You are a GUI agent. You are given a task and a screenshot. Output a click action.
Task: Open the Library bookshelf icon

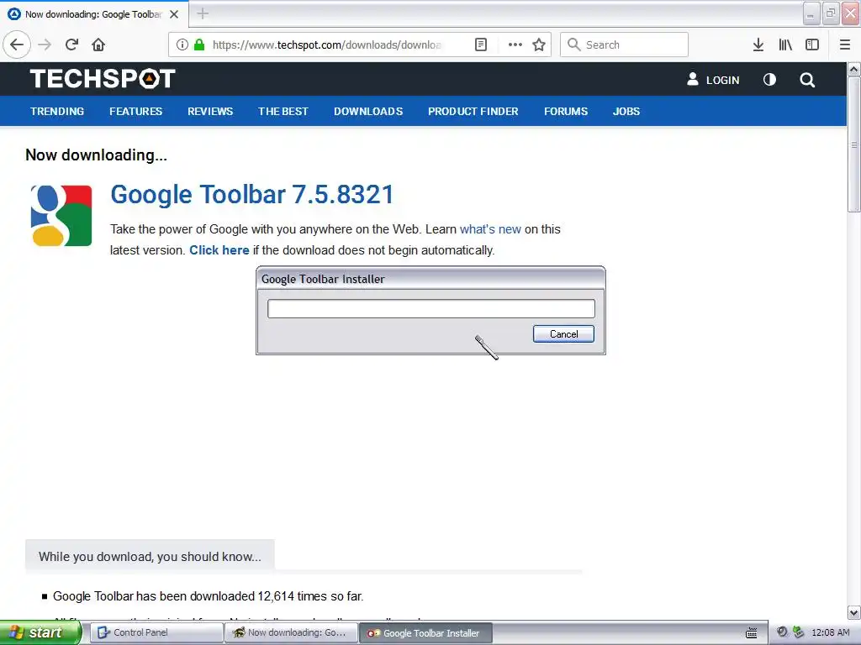point(785,45)
